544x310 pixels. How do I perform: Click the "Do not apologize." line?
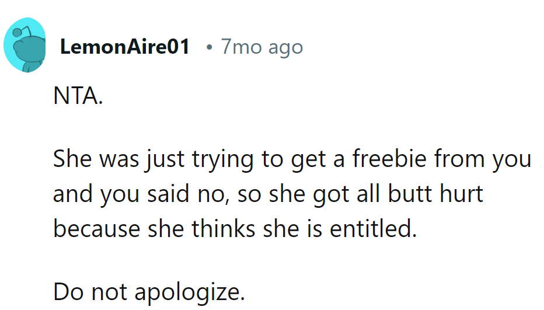click(x=149, y=291)
